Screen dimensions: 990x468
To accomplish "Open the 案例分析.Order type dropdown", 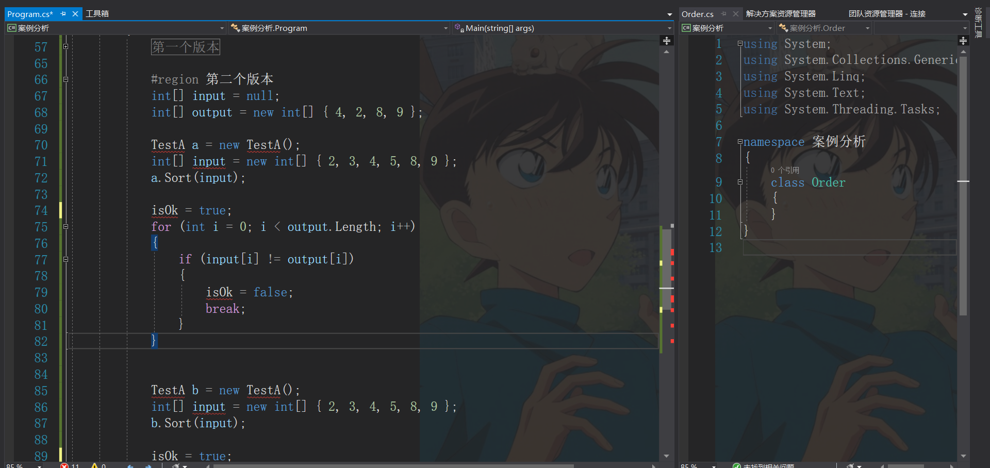I will [x=824, y=28].
